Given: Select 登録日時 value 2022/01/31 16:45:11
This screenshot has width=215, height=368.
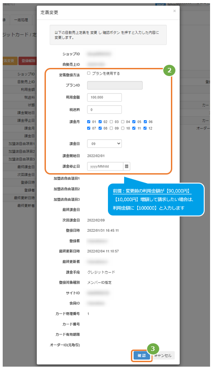Looking at the screenshot, I should click(103, 230).
